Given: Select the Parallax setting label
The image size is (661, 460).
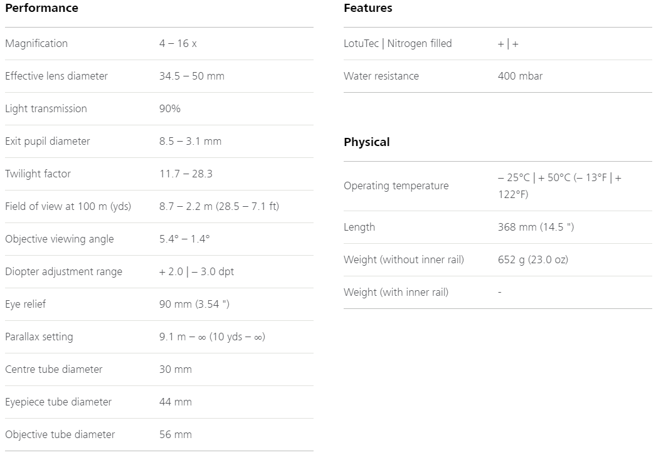Looking at the screenshot, I should pyautogui.click(x=40, y=337).
